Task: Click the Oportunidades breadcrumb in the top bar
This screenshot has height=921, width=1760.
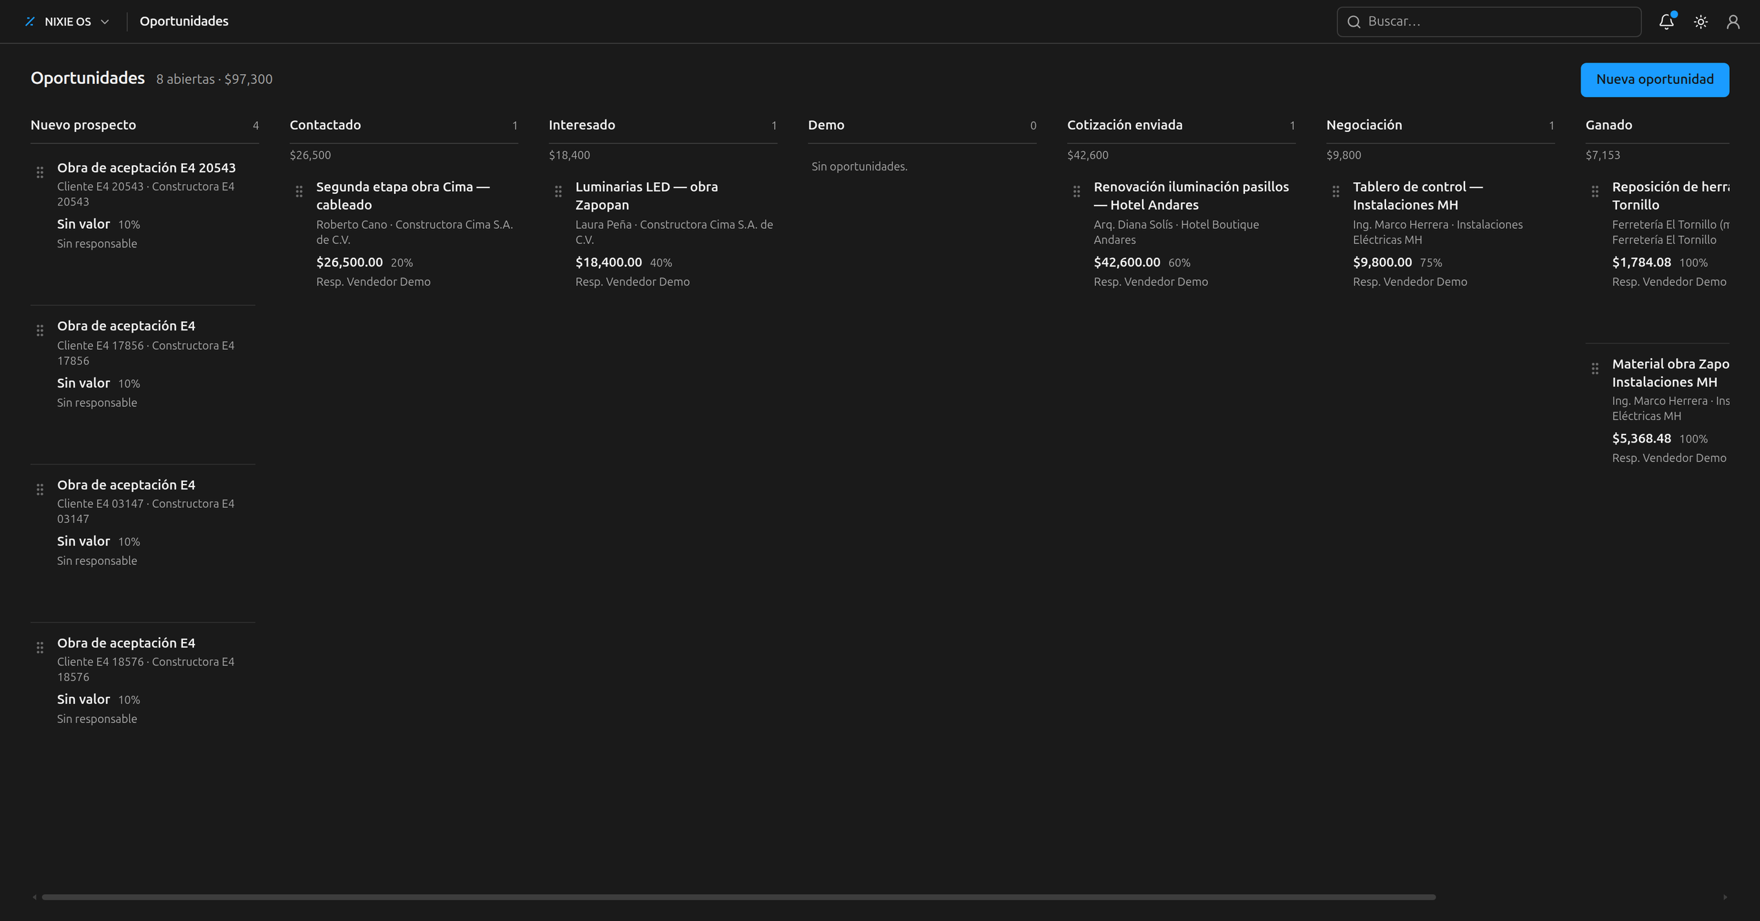Action: tap(184, 21)
